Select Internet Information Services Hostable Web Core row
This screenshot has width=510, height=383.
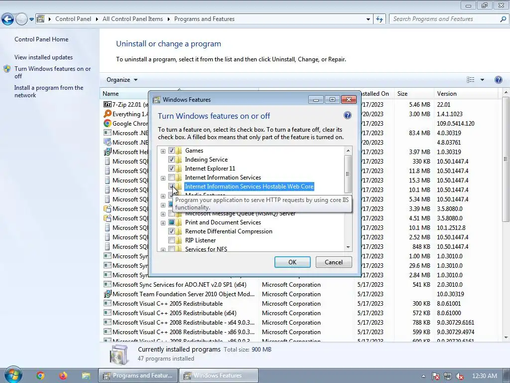tap(249, 187)
